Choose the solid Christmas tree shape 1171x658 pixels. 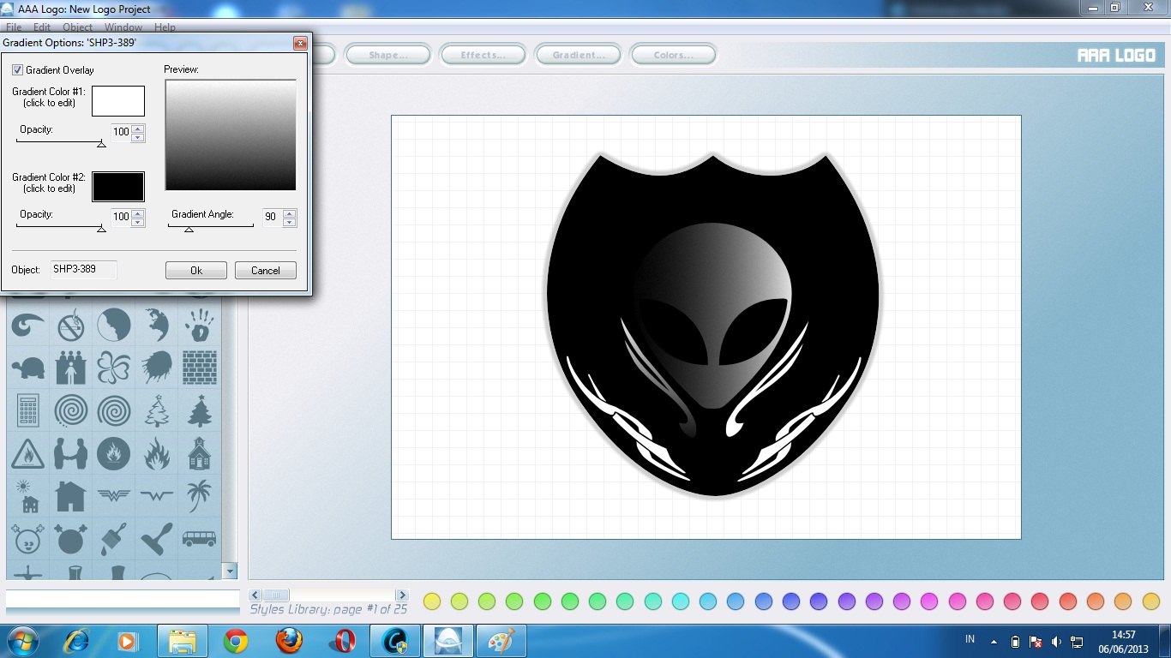click(199, 411)
